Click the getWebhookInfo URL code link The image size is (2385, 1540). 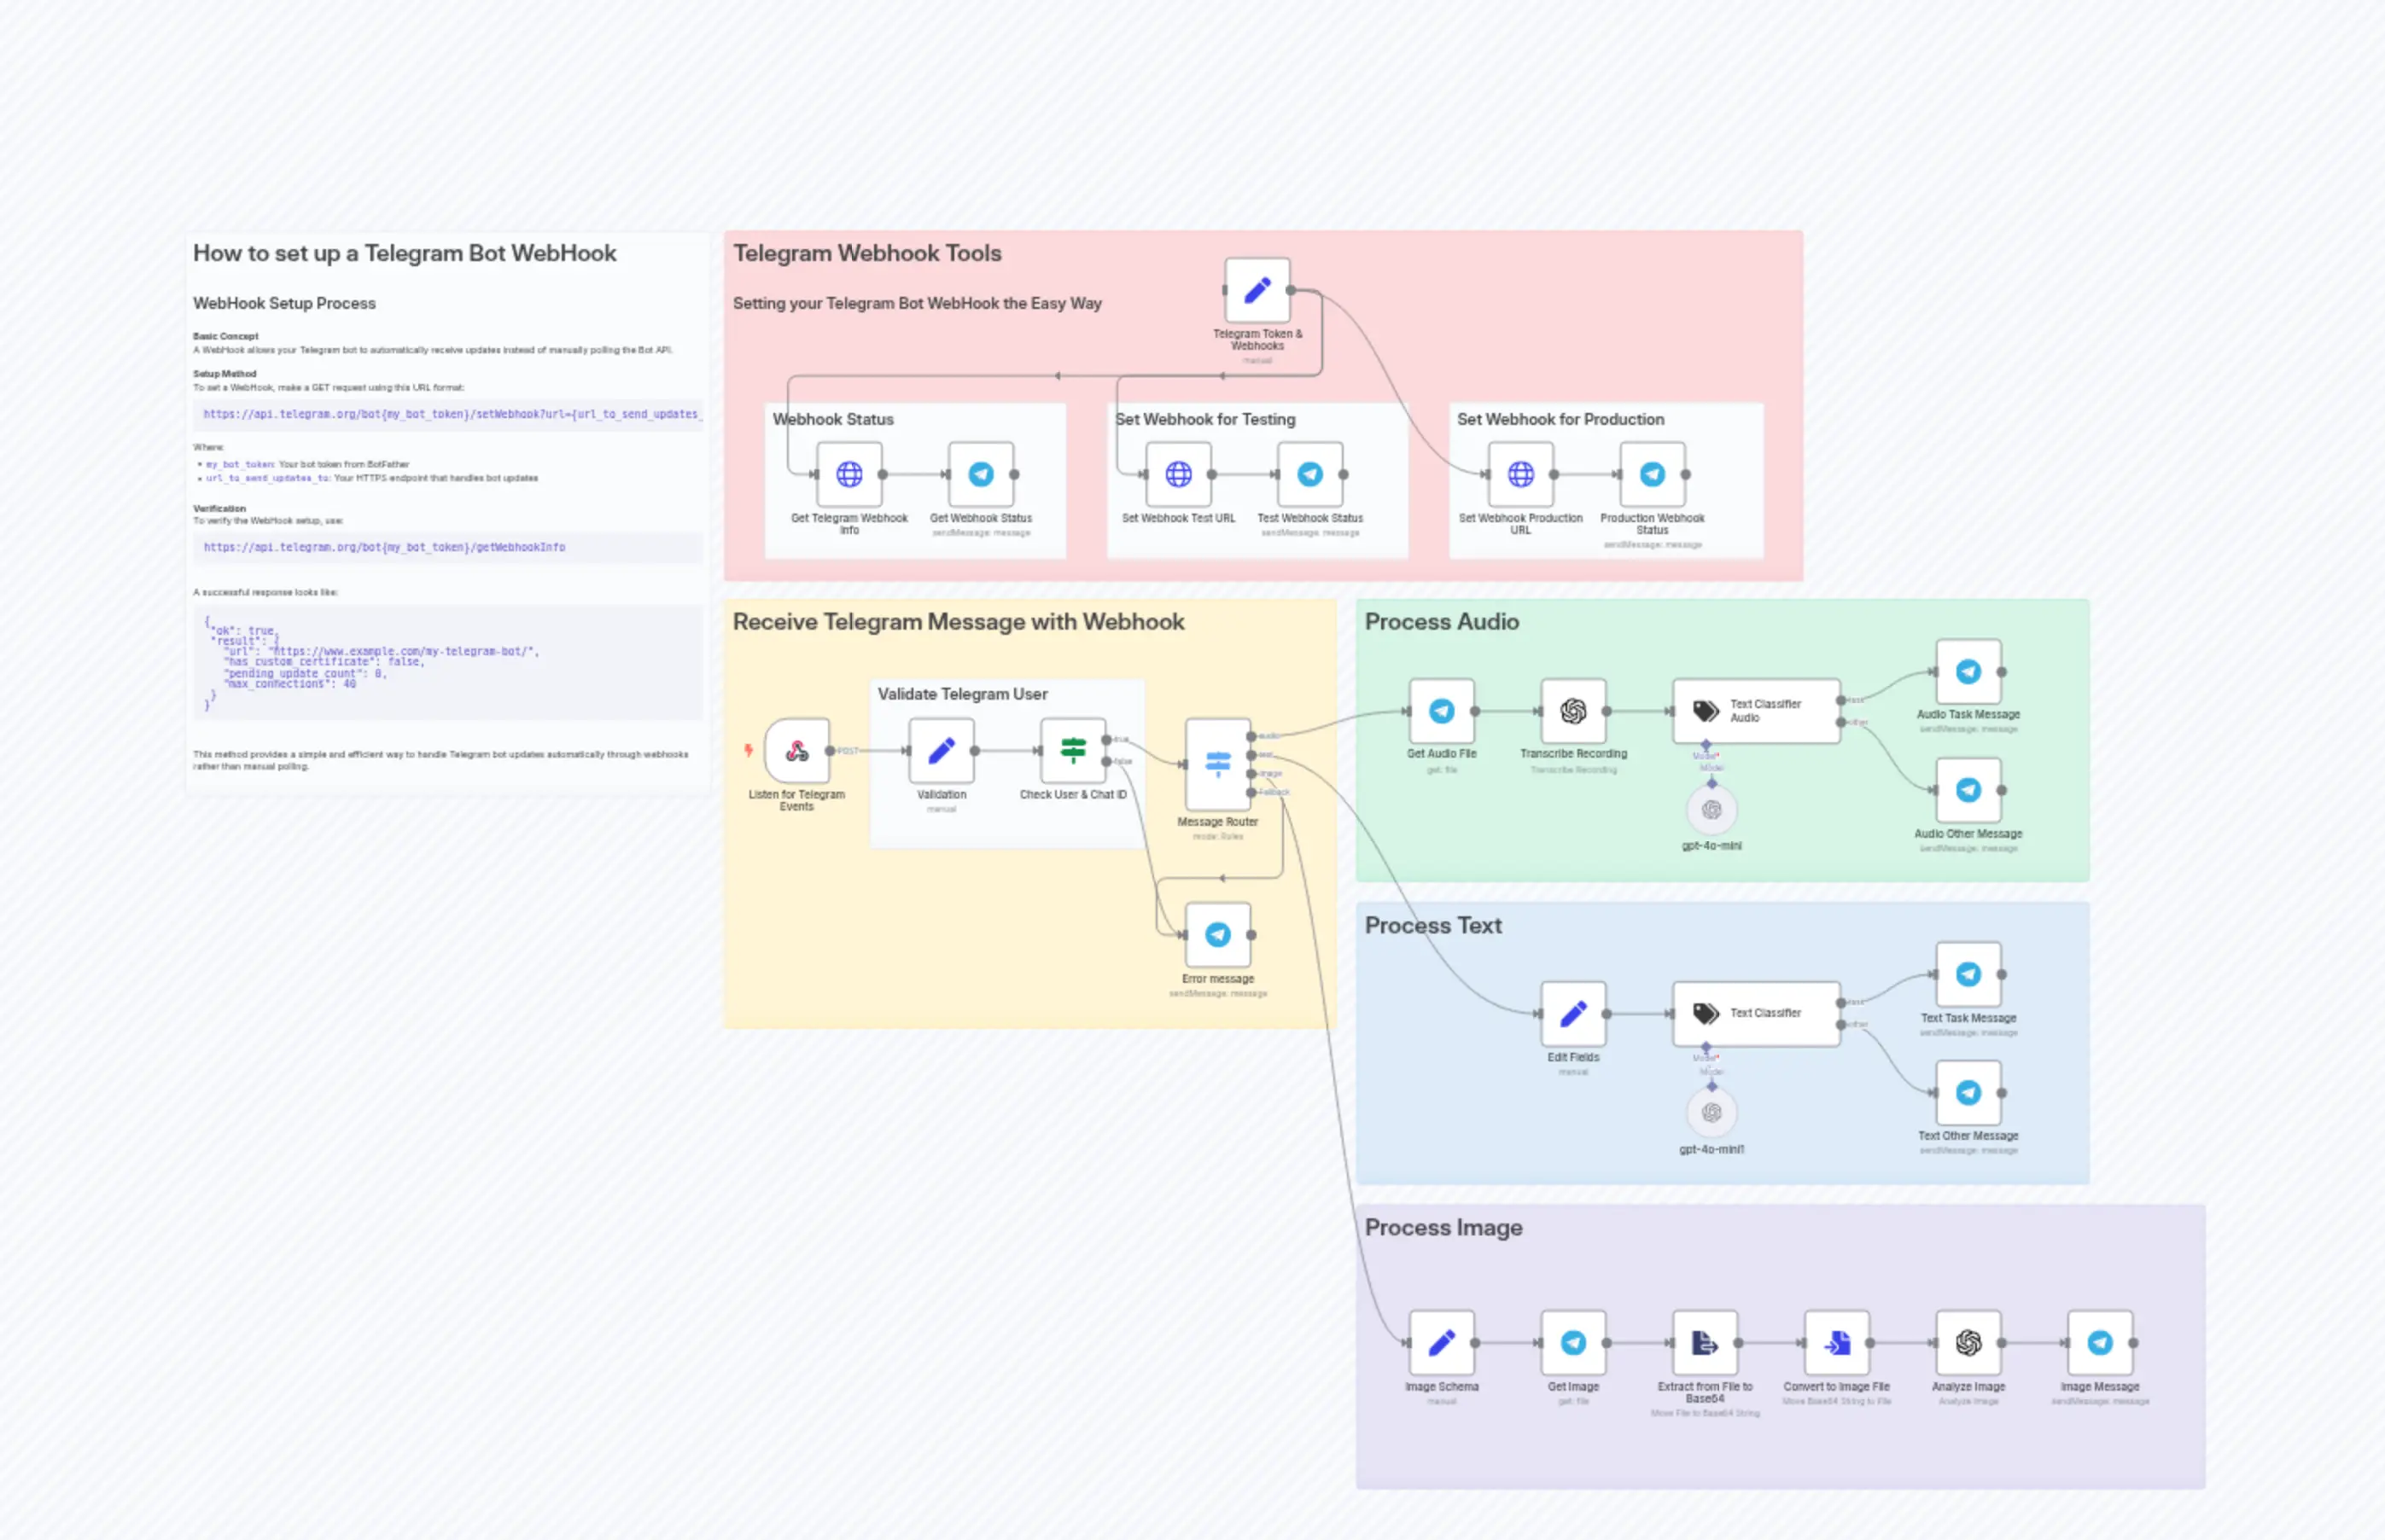click(384, 547)
